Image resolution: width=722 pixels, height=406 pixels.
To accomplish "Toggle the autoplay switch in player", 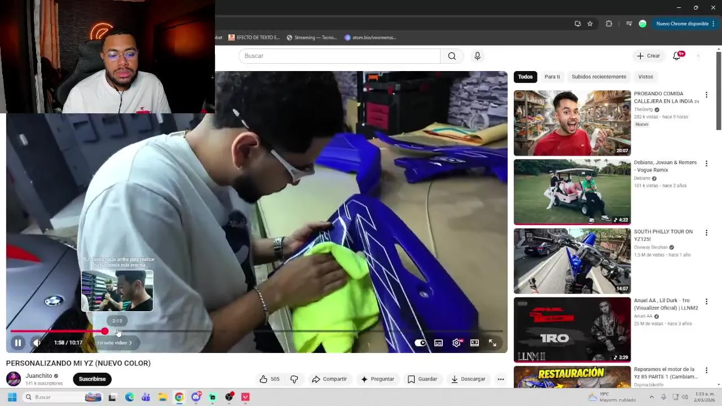I will [420, 343].
